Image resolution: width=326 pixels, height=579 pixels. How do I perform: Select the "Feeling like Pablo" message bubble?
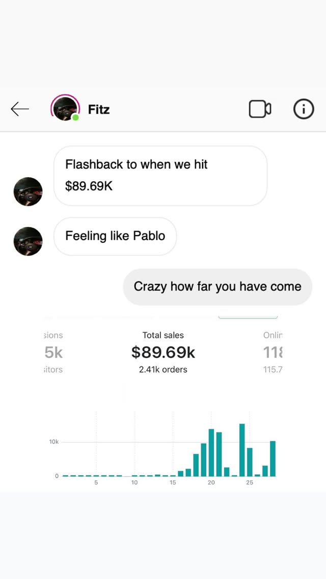click(x=115, y=236)
